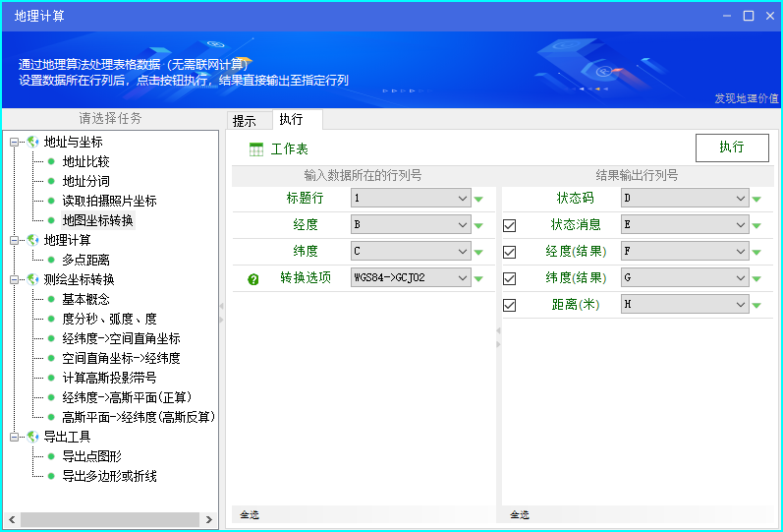Click the tree horizontal scrollbar thumb
This screenshot has width=783, height=532.
(110, 520)
